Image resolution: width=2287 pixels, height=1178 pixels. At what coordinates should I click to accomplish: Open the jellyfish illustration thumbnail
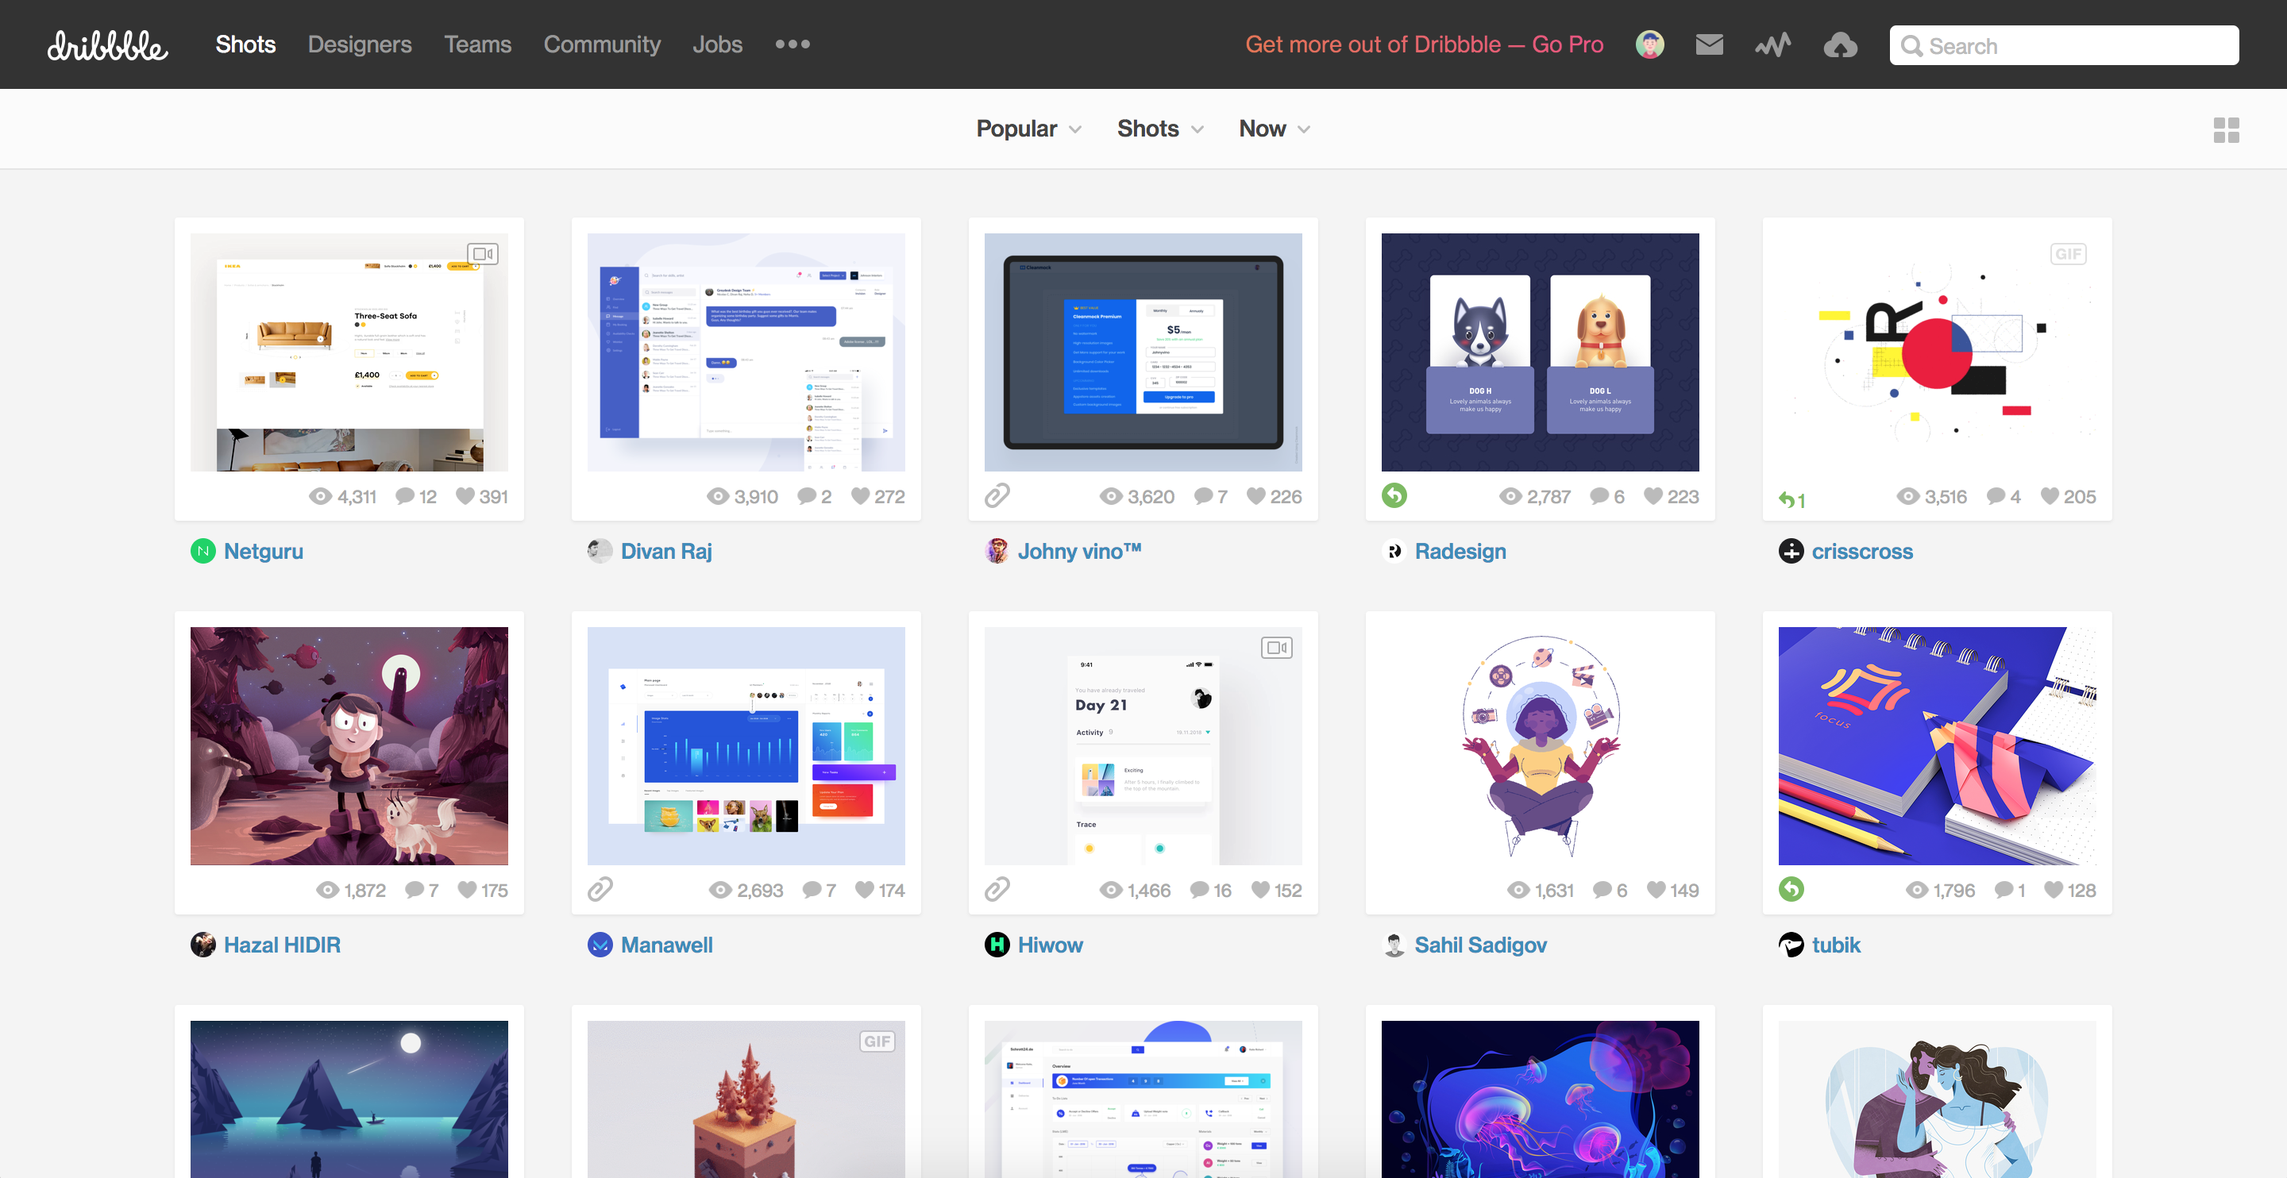1540,1099
